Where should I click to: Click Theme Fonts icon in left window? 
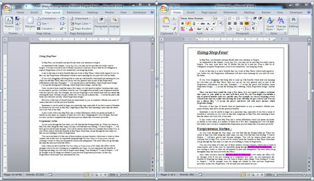click(17, 24)
